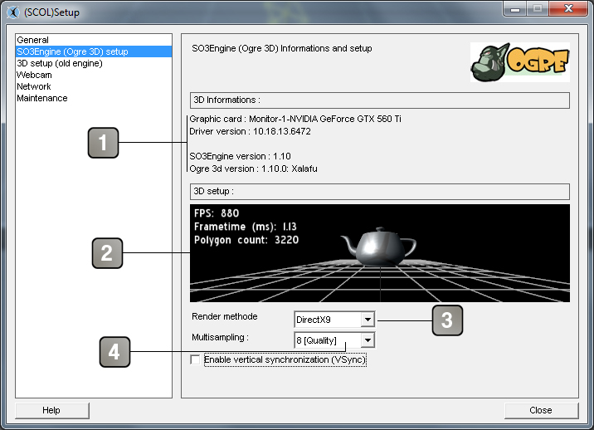Open the Maintenance settings section
This screenshot has height=430, width=594.
coord(94,98)
